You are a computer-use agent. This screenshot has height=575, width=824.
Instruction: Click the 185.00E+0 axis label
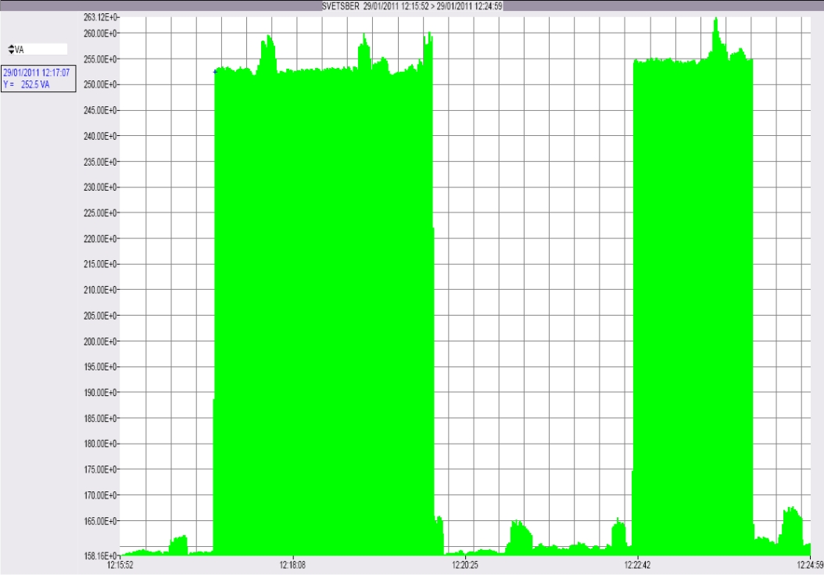100,419
